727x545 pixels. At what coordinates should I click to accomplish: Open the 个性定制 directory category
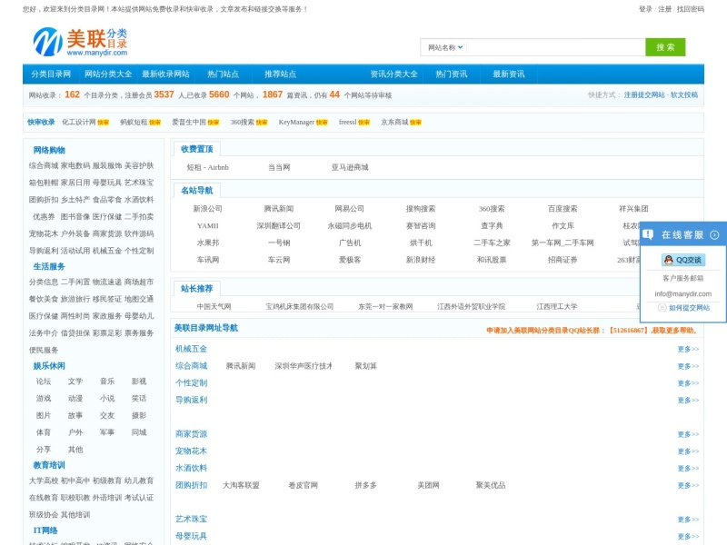191,383
